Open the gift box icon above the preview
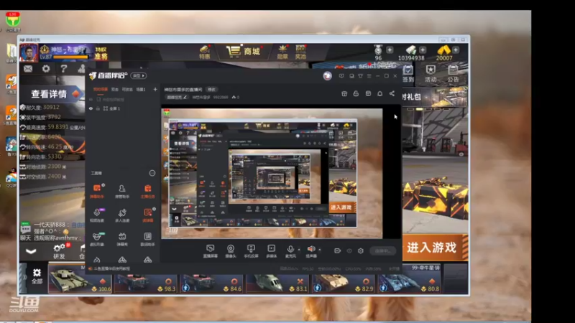This screenshot has width=575, height=323. click(344, 94)
